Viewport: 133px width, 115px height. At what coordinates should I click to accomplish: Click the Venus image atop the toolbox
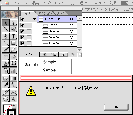pos(10,14)
